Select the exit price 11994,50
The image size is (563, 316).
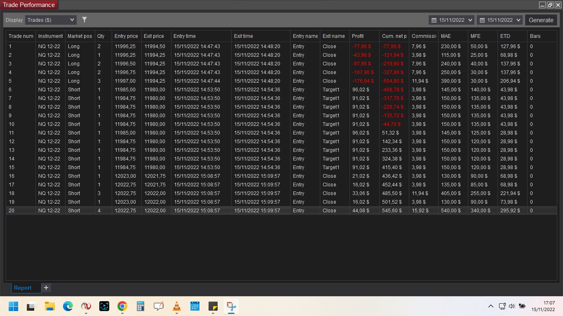pyautogui.click(x=155, y=46)
